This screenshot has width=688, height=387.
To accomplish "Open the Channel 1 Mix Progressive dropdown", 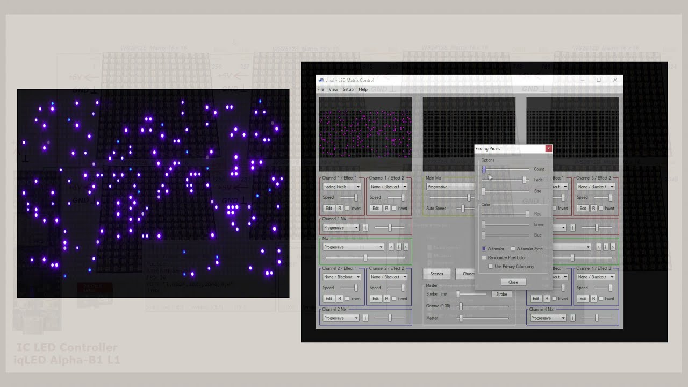I will (x=341, y=228).
